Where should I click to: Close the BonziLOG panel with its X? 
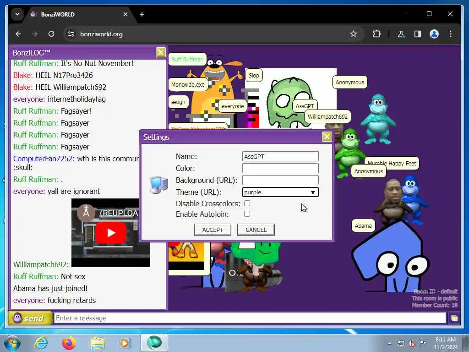pyautogui.click(x=161, y=52)
